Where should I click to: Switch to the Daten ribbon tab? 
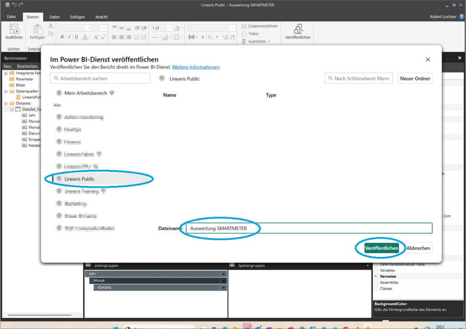pos(54,17)
